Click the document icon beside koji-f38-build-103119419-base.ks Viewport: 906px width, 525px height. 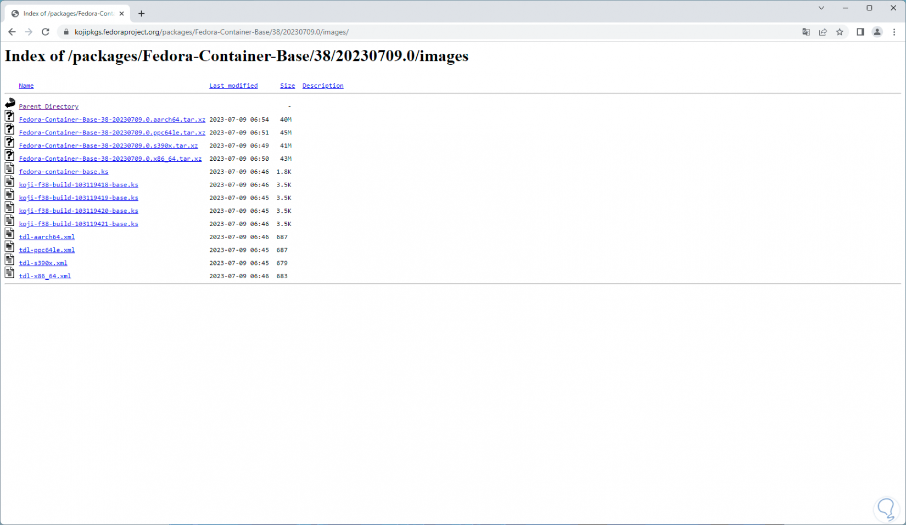[10, 194]
